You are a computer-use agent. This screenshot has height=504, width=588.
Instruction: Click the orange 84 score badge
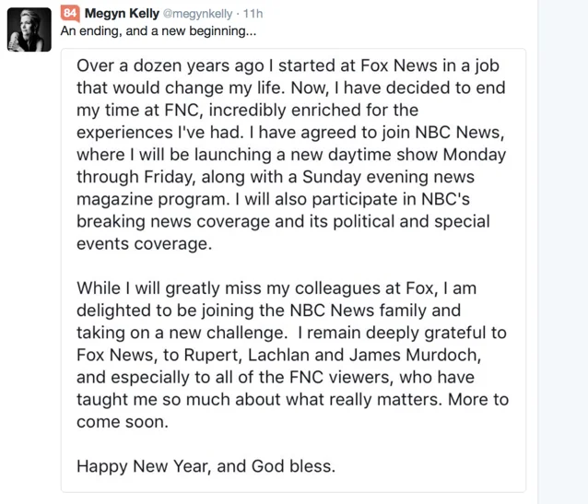point(69,14)
